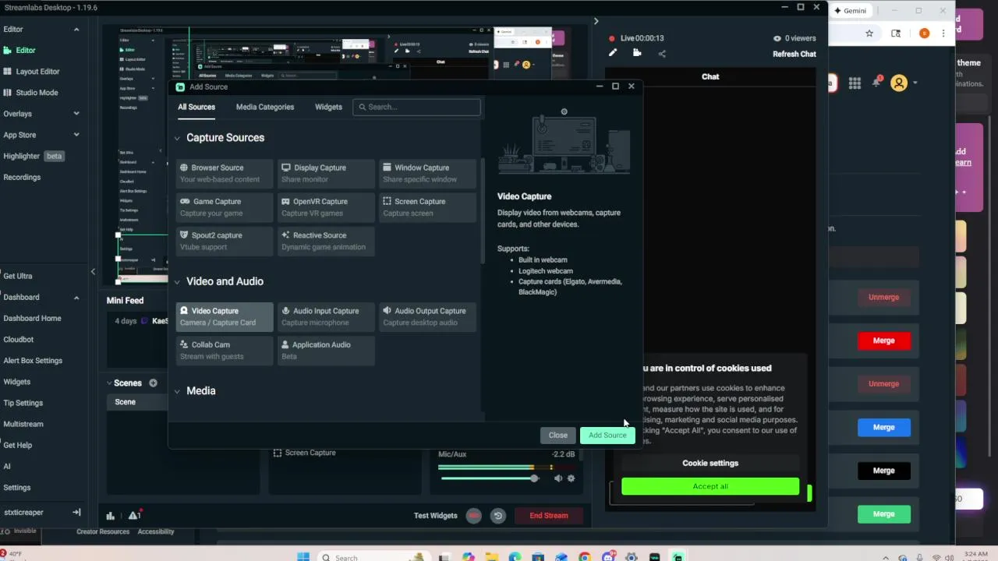Click the Add Source dialog scrollbar

point(483,210)
